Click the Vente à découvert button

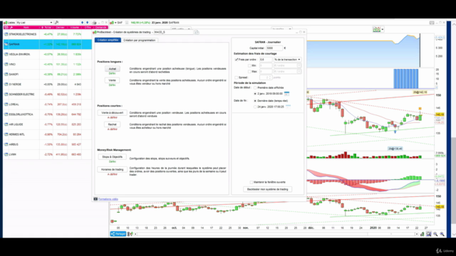point(113,112)
